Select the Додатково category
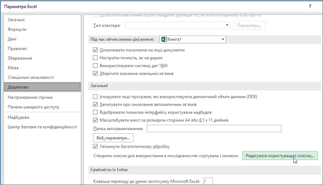Image resolution: width=323 pixels, height=185 pixels. point(42,87)
